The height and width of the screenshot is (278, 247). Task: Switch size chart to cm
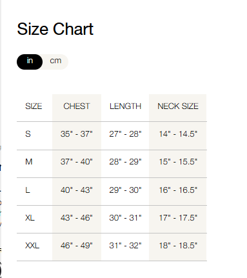55,61
